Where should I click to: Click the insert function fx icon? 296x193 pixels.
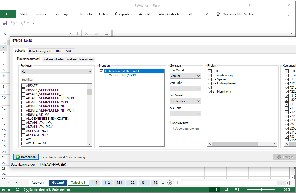tap(106, 34)
